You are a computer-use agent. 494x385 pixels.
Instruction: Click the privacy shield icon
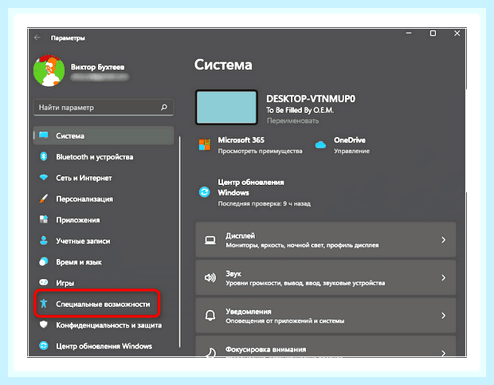44,324
